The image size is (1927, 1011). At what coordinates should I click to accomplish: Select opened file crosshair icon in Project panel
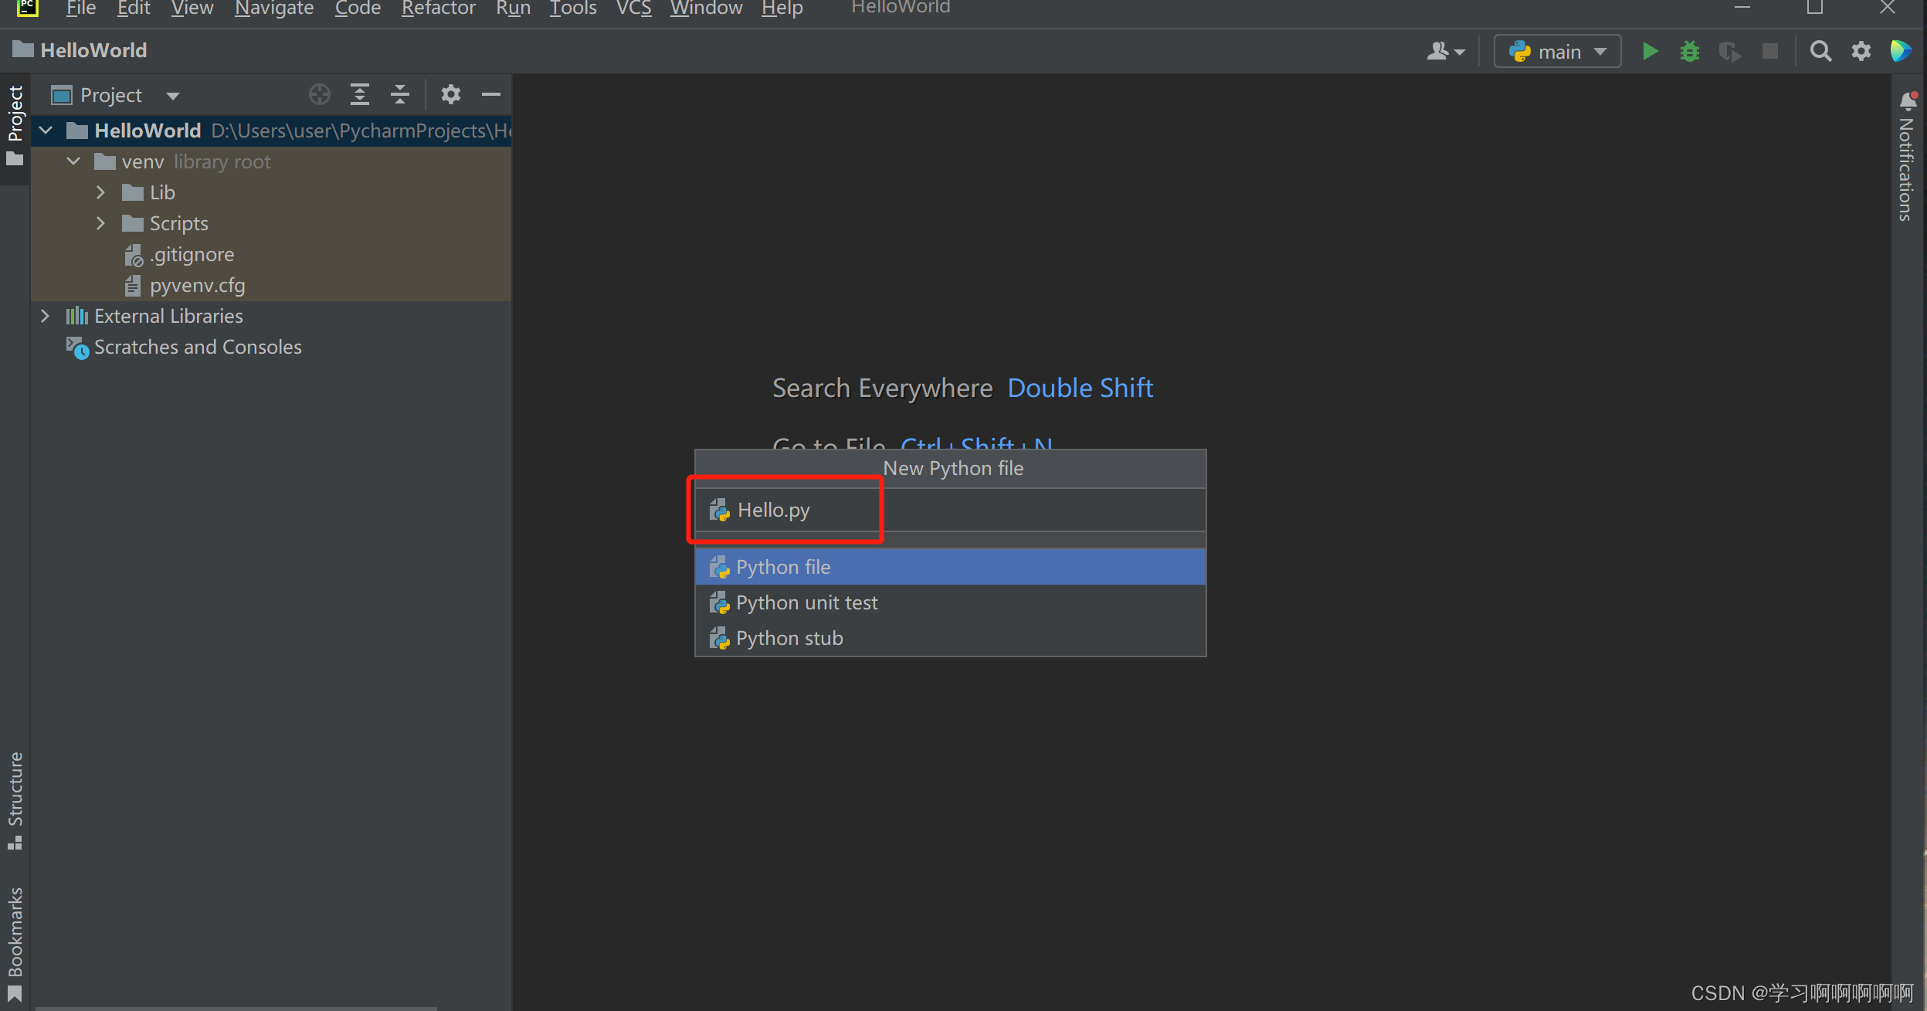[x=320, y=95]
